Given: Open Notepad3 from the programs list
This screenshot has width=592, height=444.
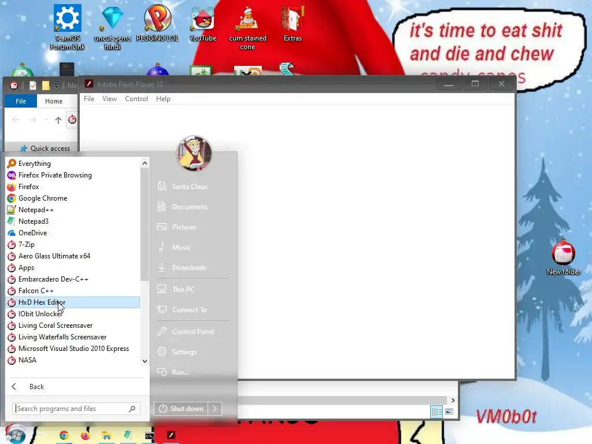Looking at the screenshot, I should coord(72,221).
